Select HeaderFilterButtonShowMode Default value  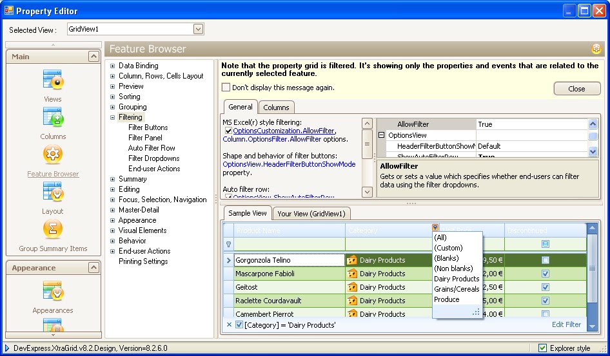532,146
